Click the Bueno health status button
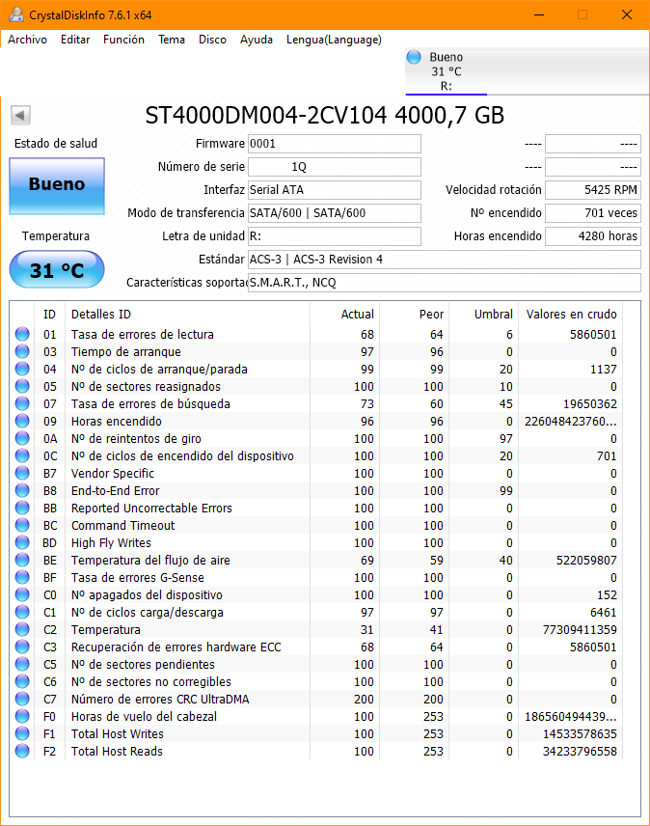The height and width of the screenshot is (826, 650). click(x=57, y=186)
